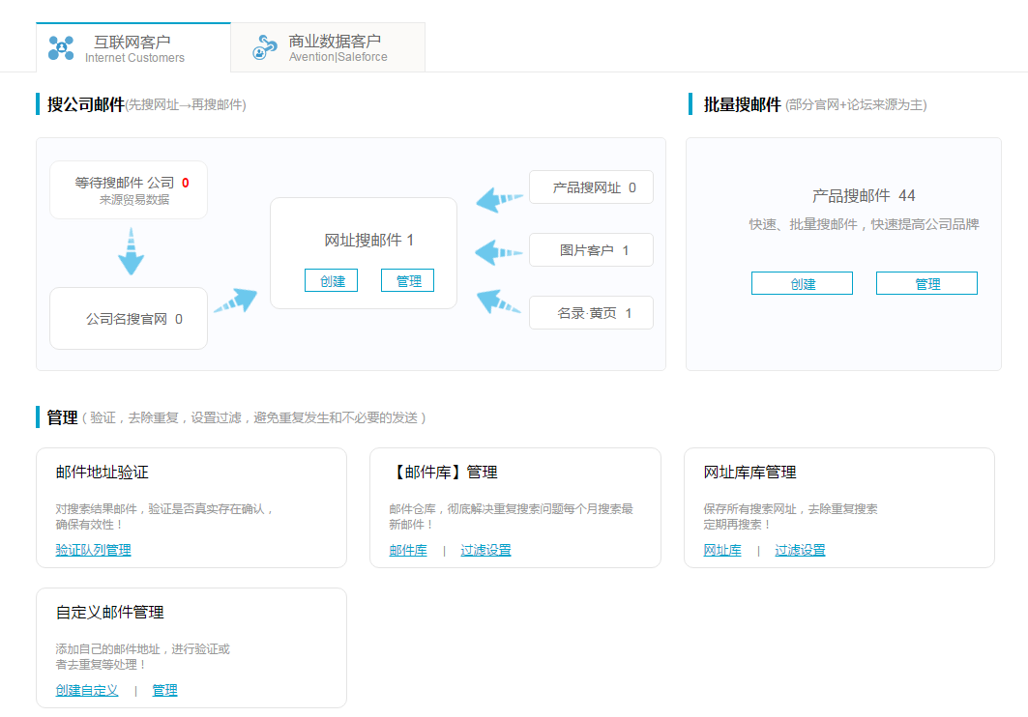Click 过滤设置 in the 邮件库管理 card
1028x717 pixels.
pos(486,549)
